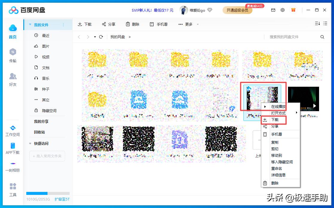
Task: Open the 好友 friends section
Action: click(x=13, y=79)
